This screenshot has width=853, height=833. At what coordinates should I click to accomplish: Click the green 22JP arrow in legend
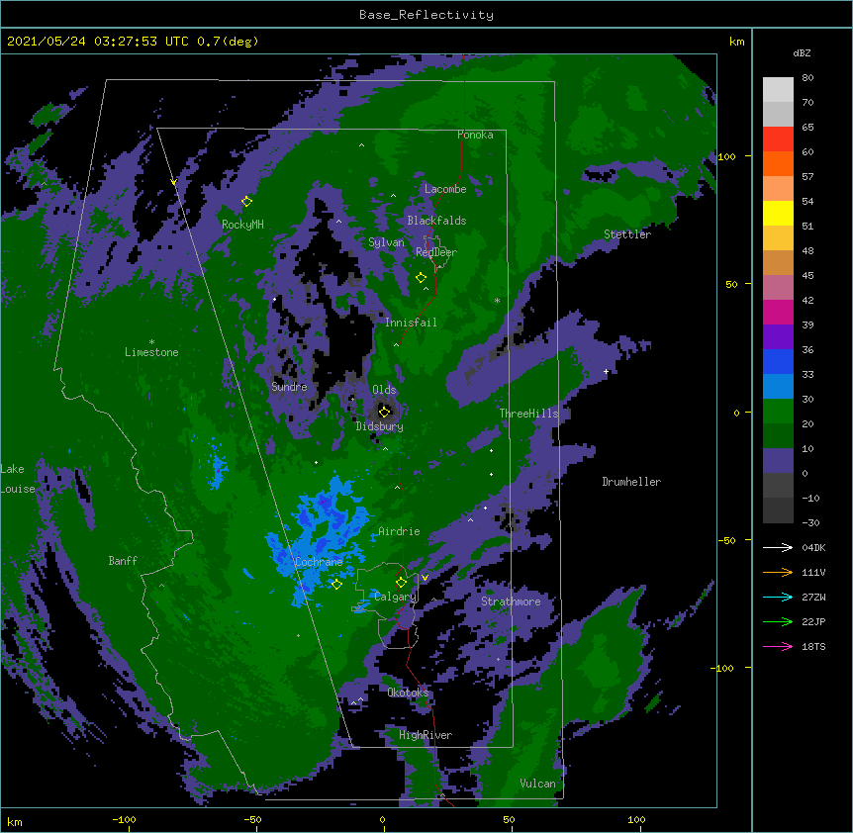pyautogui.click(x=778, y=621)
